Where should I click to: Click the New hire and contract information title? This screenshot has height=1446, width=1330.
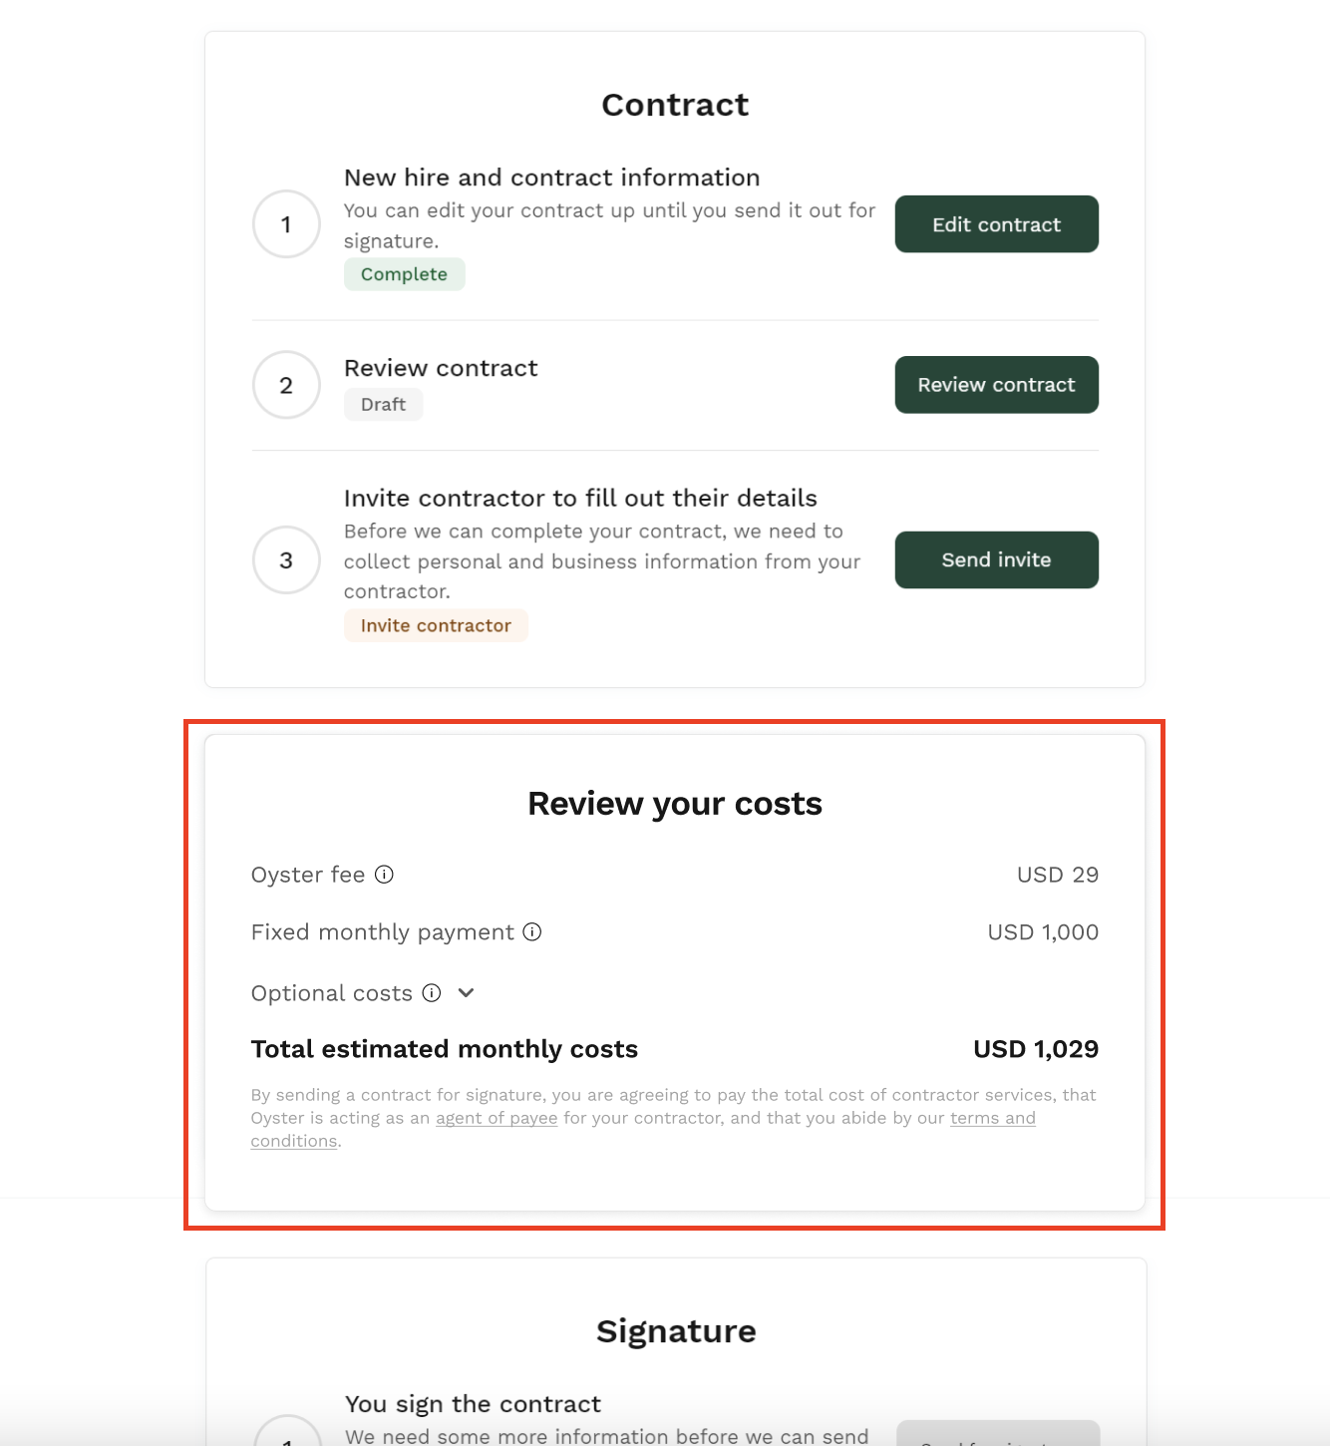pyautogui.click(x=552, y=178)
